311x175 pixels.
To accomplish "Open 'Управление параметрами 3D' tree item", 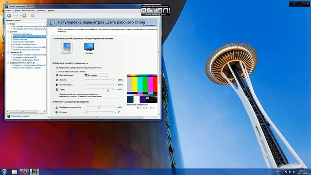I will pos(24,57).
